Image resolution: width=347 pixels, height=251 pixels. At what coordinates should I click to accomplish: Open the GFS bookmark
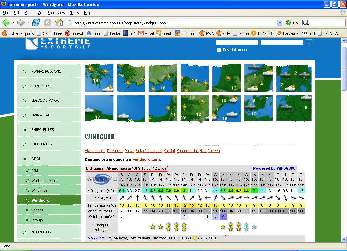click(x=129, y=33)
